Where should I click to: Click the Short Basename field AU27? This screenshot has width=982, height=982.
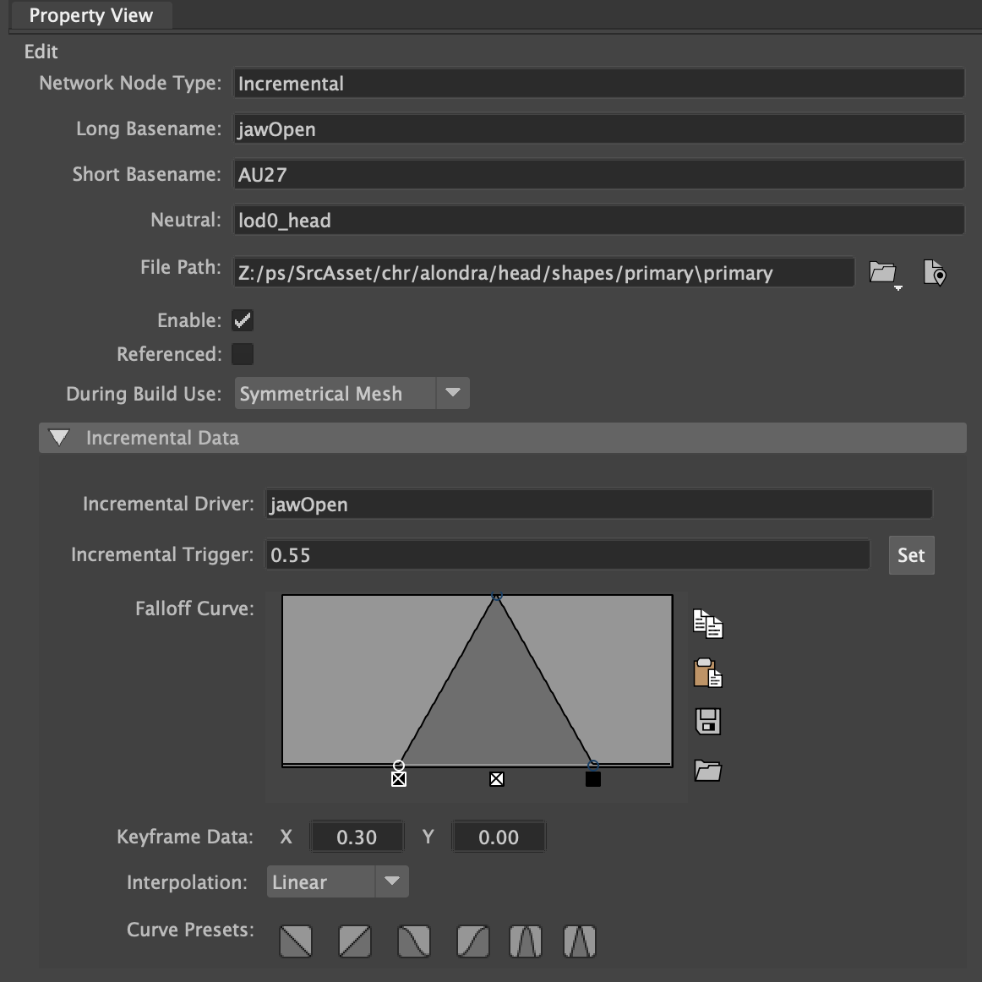(x=598, y=174)
